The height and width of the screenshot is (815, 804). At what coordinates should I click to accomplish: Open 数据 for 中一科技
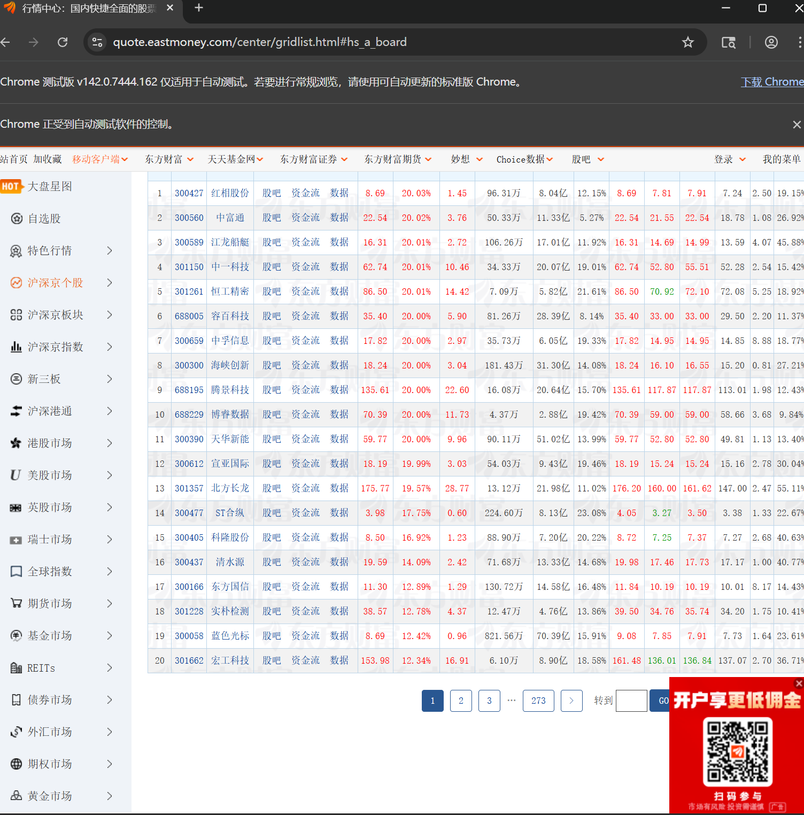coord(339,267)
